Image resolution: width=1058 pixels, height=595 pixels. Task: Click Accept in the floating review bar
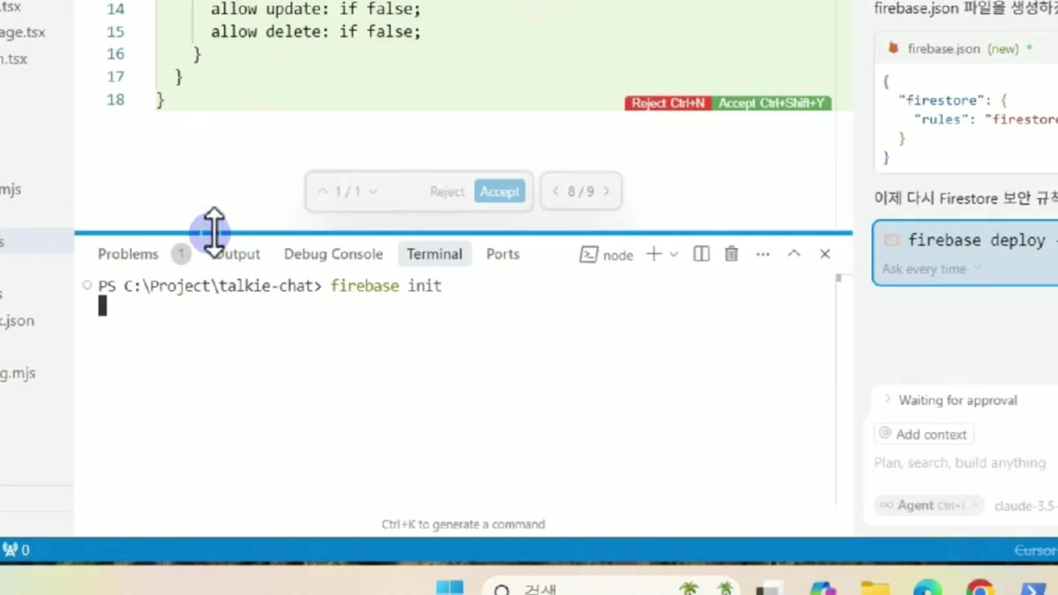click(500, 191)
